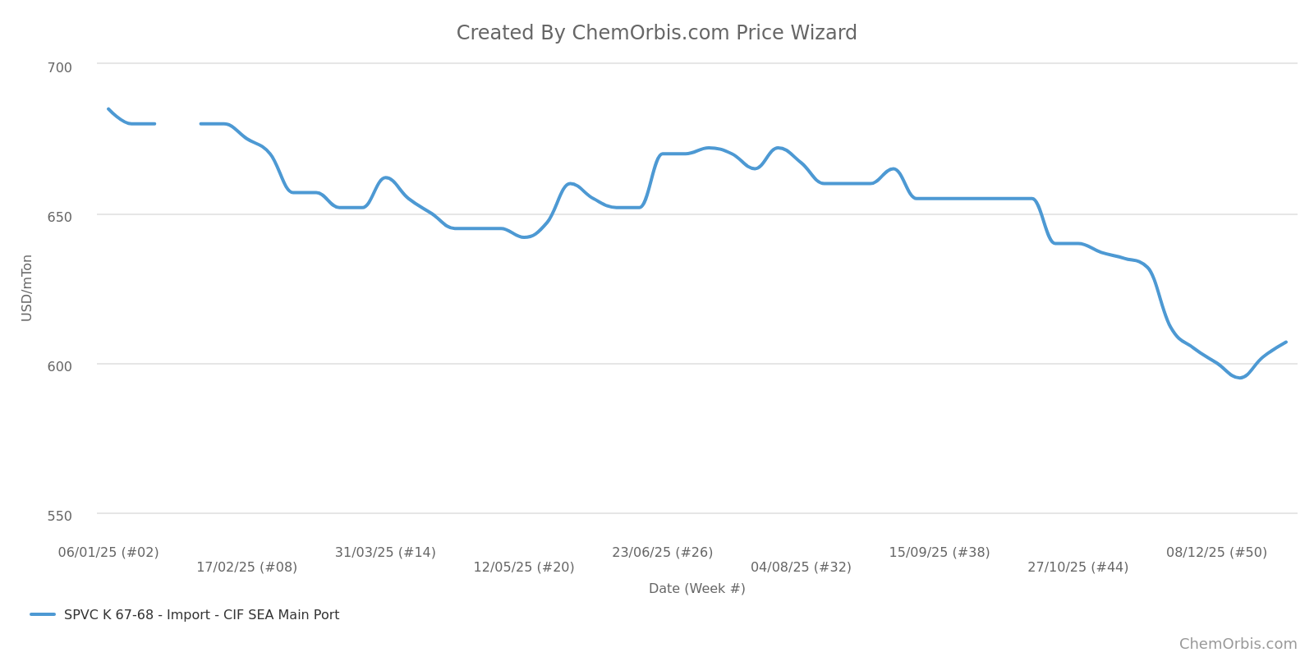Image resolution: width=1314 pixels, height=657 pixels.
Task: Click the 12/05/25 (#20) axis label
Action: point(524,567)
